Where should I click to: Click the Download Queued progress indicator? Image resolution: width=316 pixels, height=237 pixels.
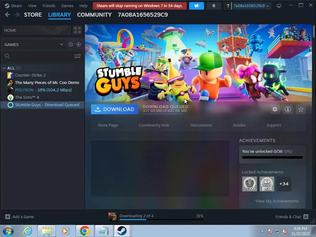(165, 109)
